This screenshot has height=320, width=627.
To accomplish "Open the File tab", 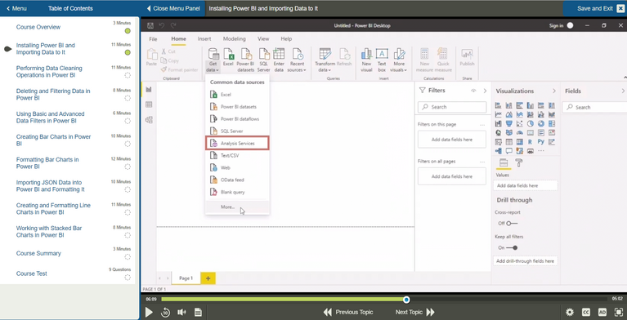I will point(153,39).
